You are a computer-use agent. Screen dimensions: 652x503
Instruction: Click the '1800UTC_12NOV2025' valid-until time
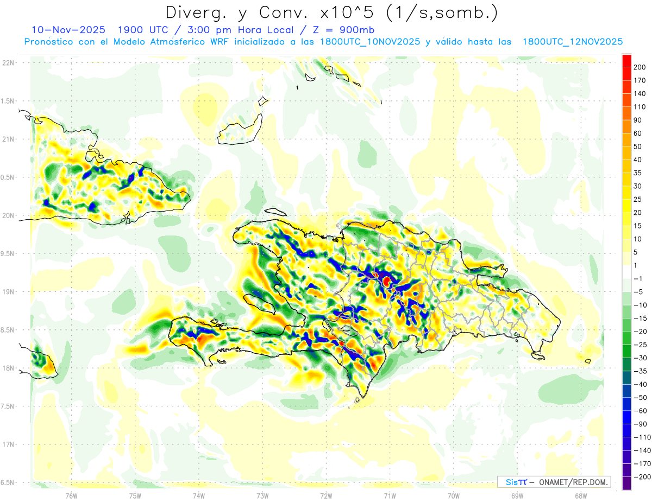click(x=572, y=42)
